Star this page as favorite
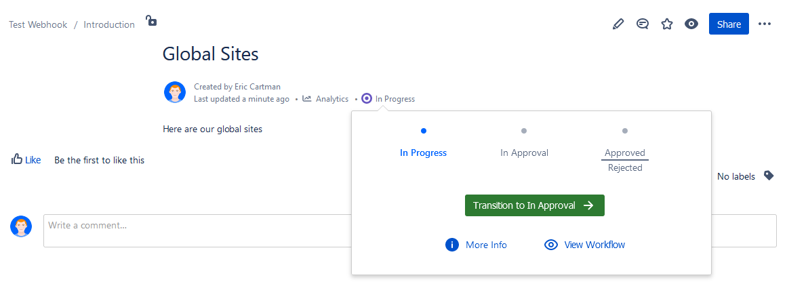Viewport: 787px width, 303px height. 667,24
